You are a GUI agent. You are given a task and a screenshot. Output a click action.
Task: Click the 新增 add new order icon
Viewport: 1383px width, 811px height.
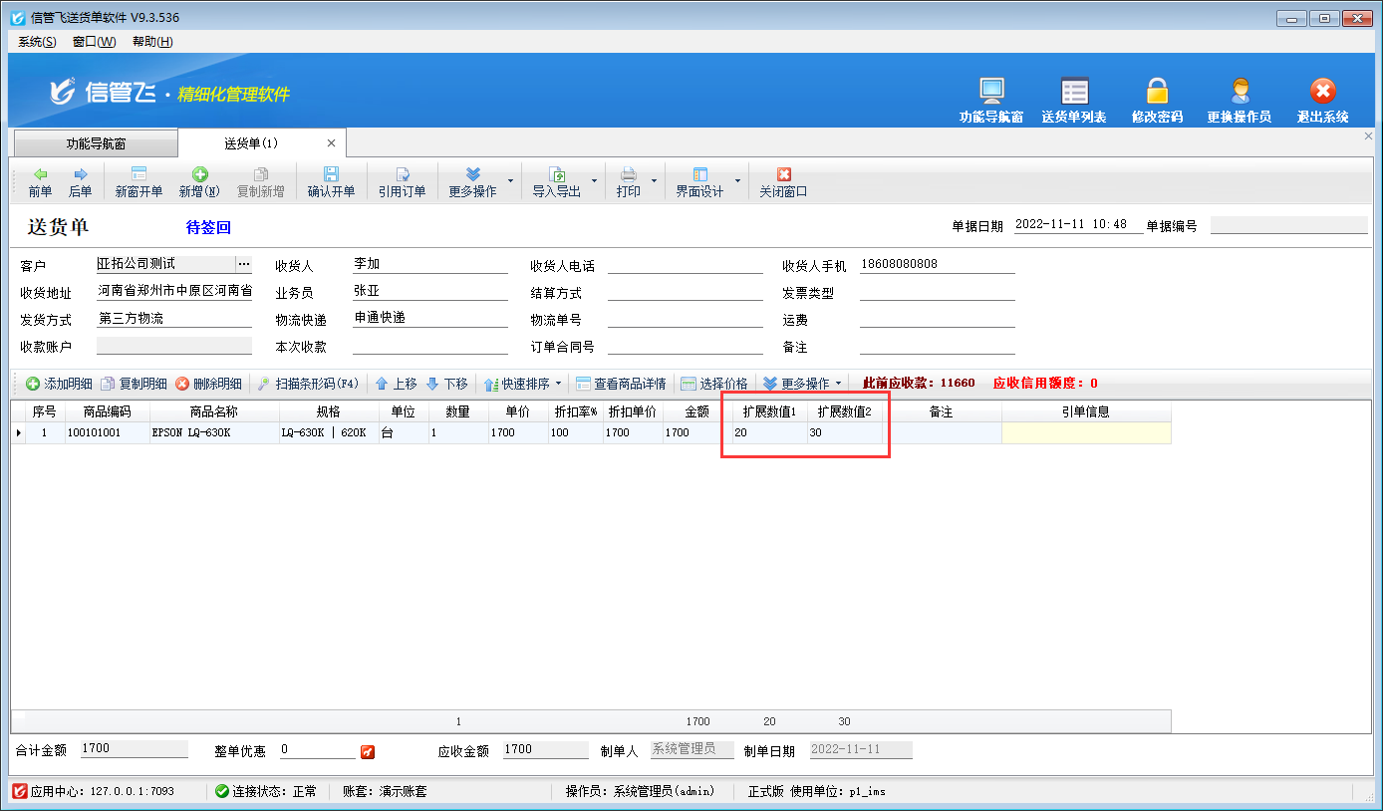click(199, 174)
